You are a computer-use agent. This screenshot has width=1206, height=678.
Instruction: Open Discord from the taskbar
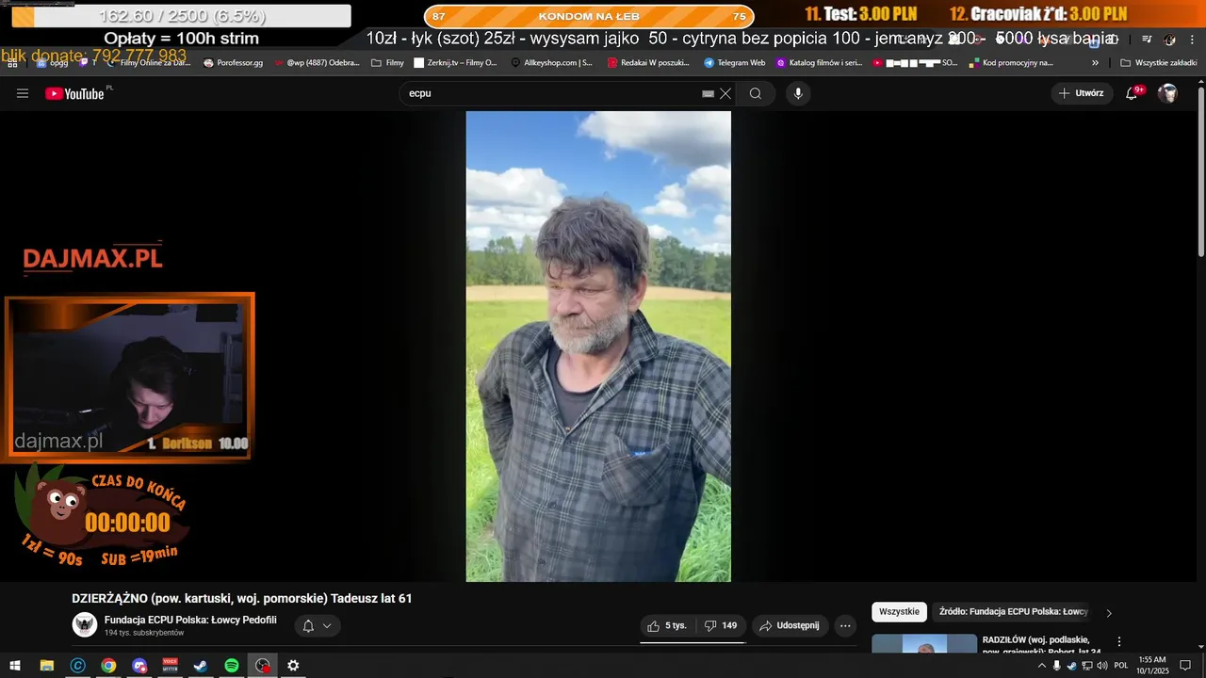coord(139,666)
